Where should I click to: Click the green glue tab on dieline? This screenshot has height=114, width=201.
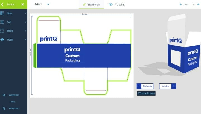(x=35, y=56)
